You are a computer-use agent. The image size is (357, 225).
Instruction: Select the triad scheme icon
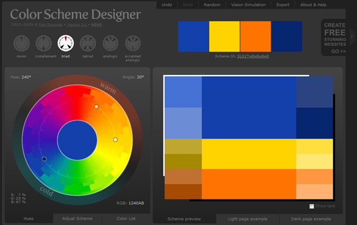coord(65,43)
